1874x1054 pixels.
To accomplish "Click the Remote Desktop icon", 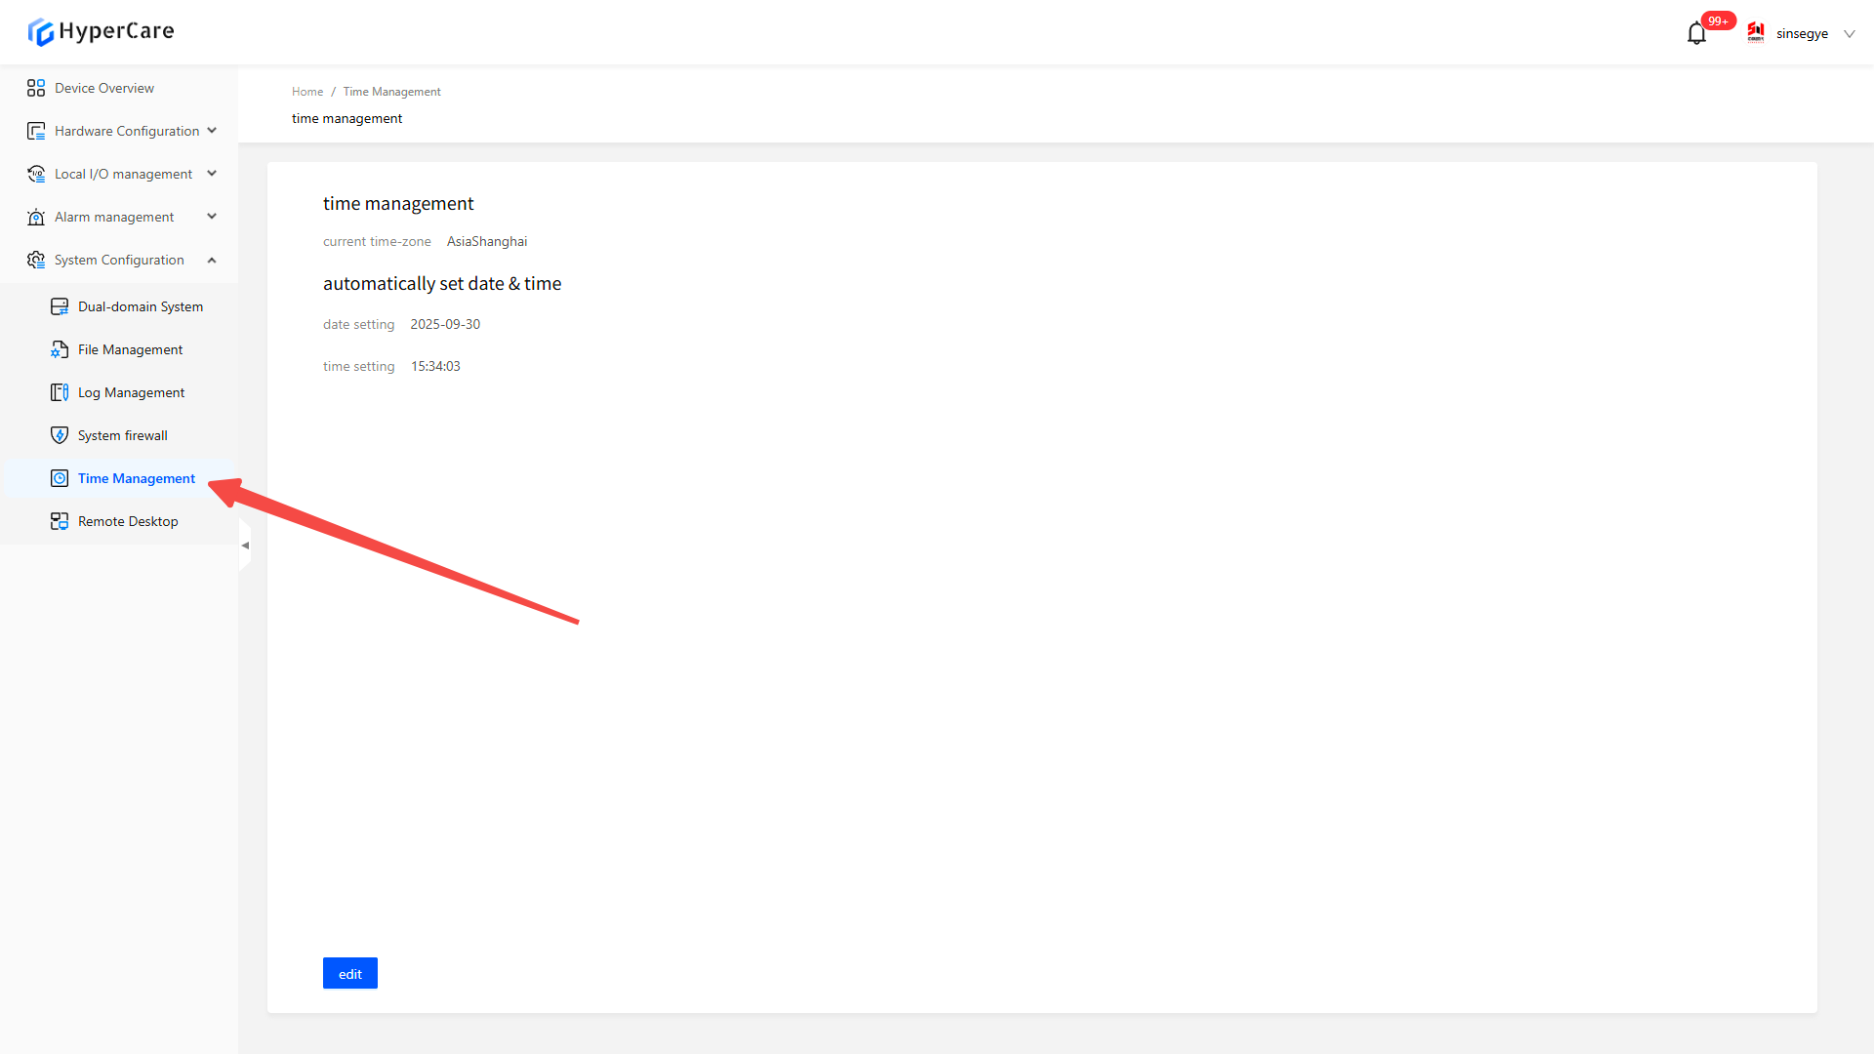I will (60, 521).
